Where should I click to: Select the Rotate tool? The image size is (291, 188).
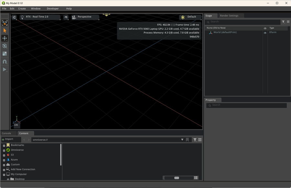[5, 46]
